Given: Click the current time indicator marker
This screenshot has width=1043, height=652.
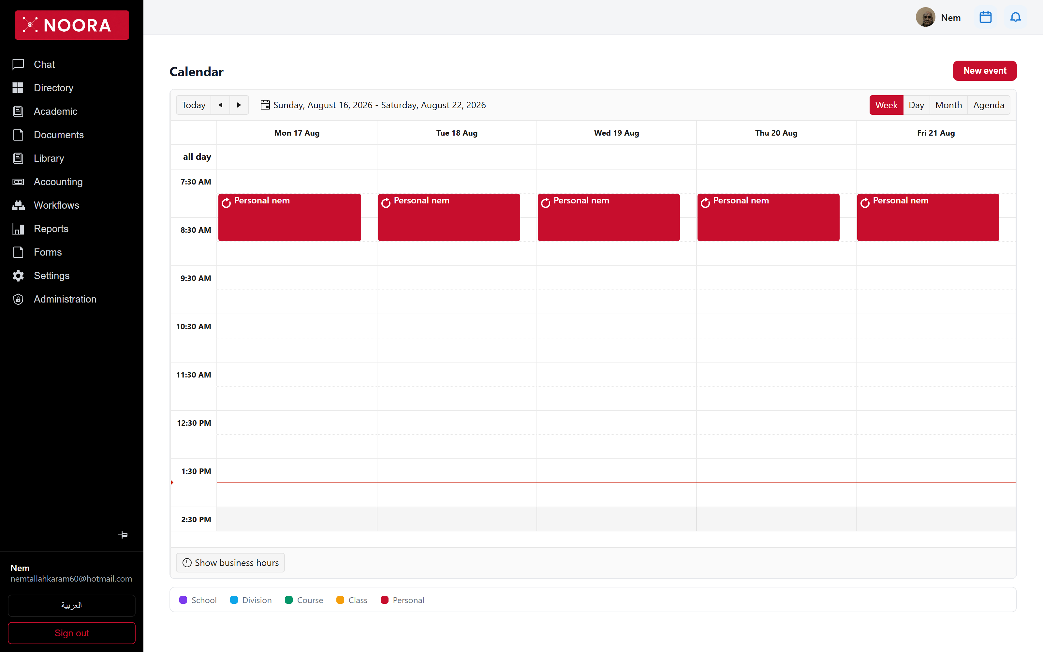Looking at the screenshot, I should click(x=172, y=482).
